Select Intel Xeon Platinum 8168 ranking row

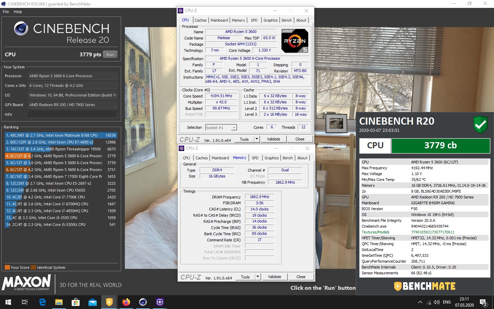pyautogui.click(x=61, y=135)
